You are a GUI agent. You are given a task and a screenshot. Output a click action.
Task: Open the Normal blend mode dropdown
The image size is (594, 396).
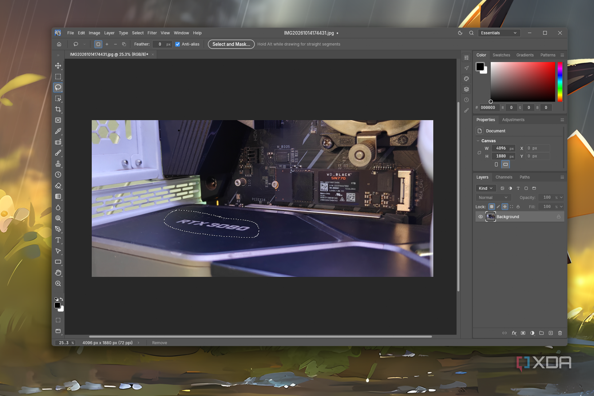pyautogui.click(x=493, y=198)
